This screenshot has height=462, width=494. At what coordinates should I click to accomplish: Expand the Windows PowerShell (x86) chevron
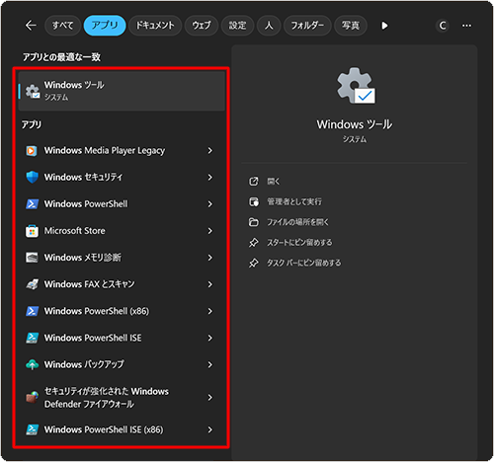coord(210,311)
